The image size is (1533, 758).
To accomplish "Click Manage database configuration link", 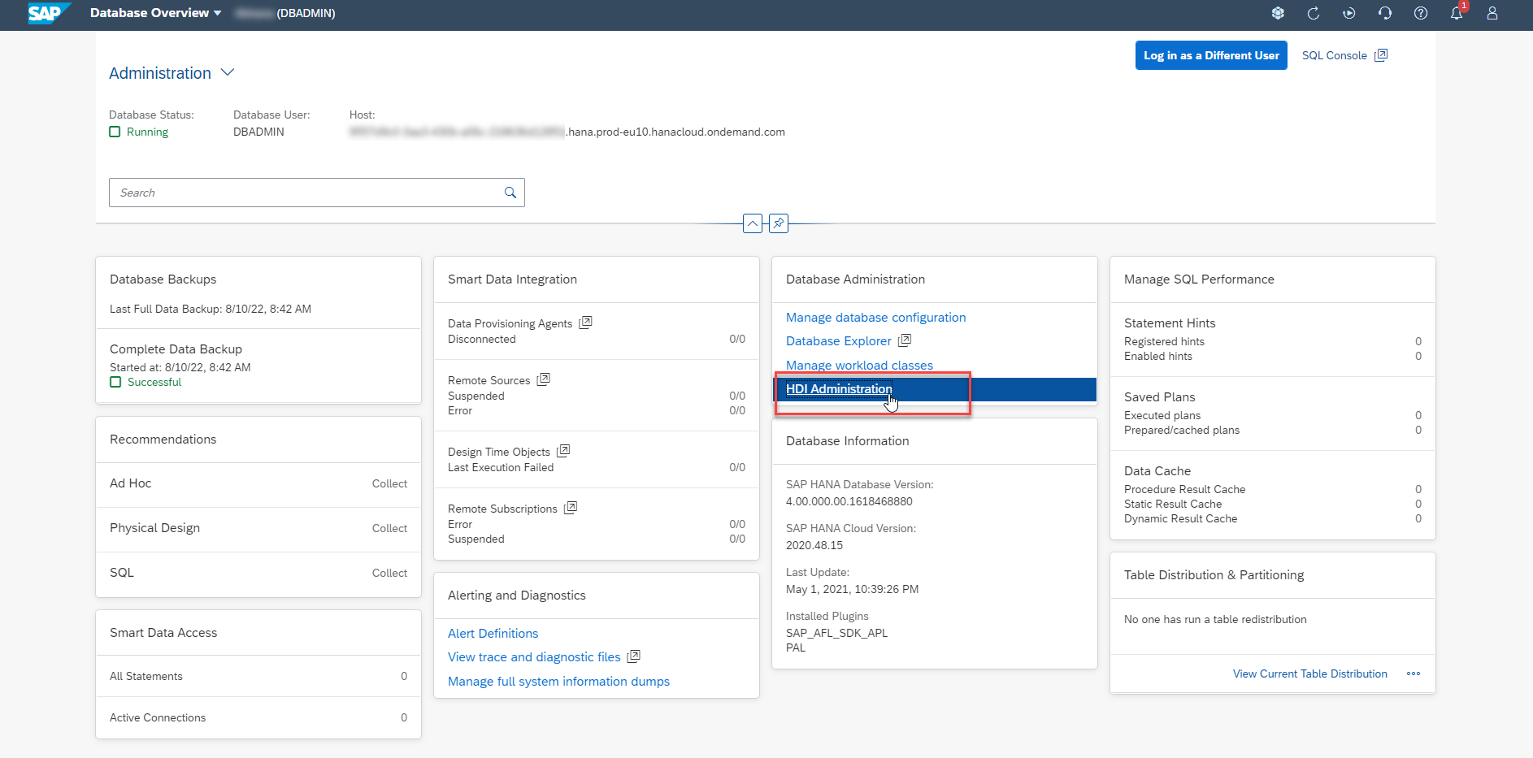I will [875, 318].
